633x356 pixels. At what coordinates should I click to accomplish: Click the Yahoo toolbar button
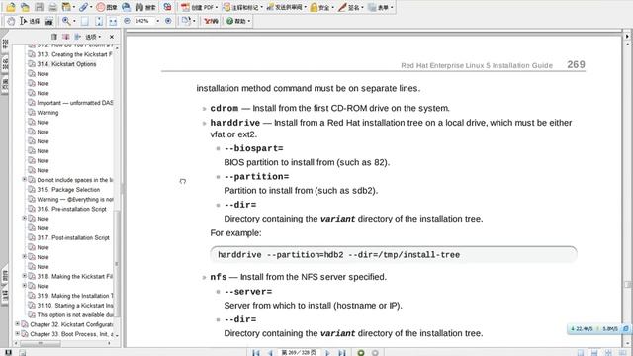point(211,21)
